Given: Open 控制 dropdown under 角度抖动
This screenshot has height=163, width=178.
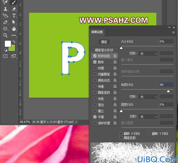Looking at the screenshot, I should tap(148, 97).
